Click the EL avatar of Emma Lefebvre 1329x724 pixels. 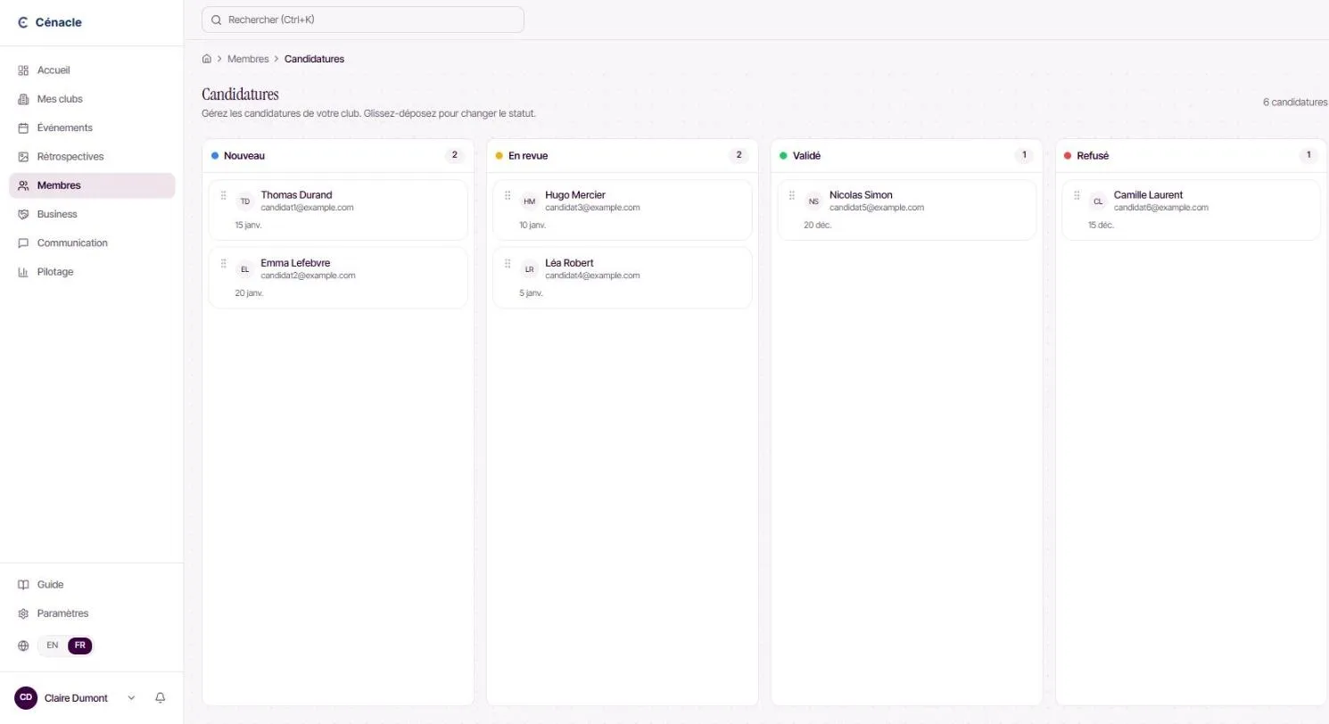(x=245, y=269)
